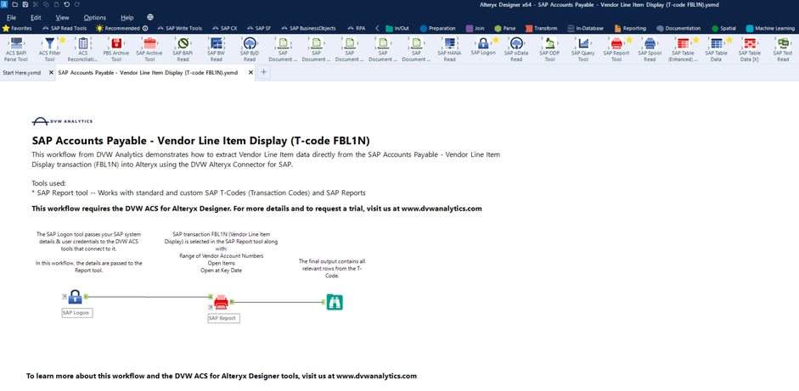Pick the ACS Reconciliation tool
The height and width of the screenshot is (391, 799).
pos(82,43)
